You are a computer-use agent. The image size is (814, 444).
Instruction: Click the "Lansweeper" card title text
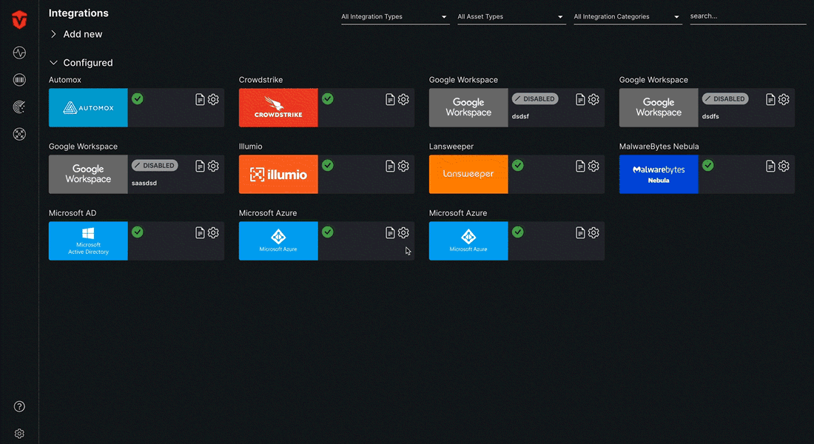click(x=451, y=147)
